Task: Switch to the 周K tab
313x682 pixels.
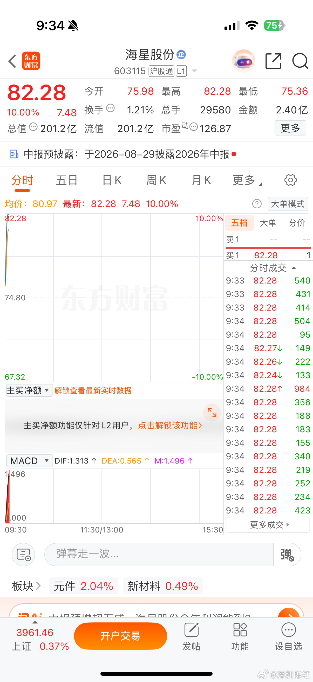Action: [156, 180]
